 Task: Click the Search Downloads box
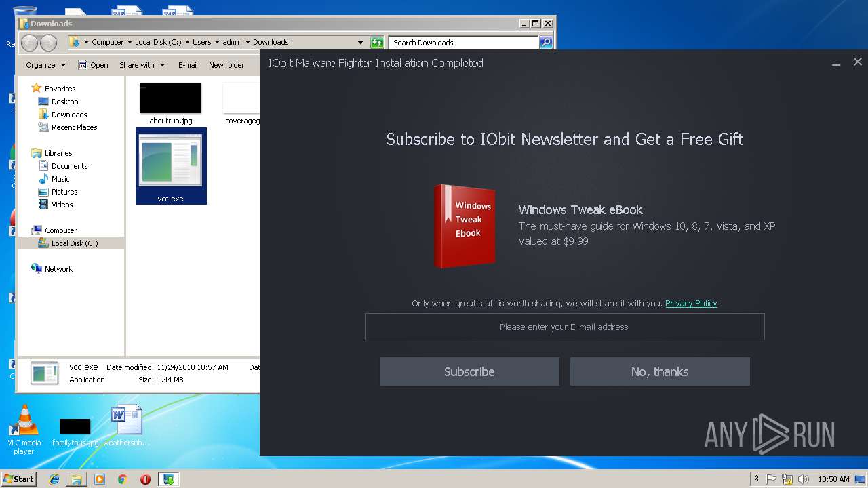[x=464, y=43]
